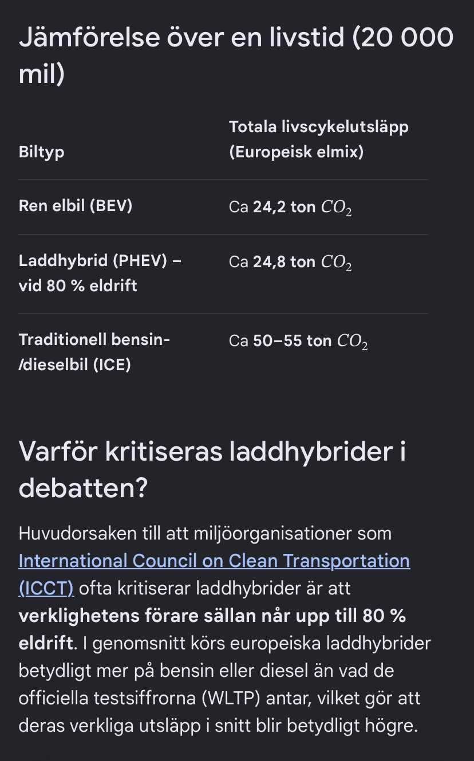Tap the Ca 50–55 ton CO2 value
The height and width of the screenshot is (761, 474).
click(x=298, y=341)
